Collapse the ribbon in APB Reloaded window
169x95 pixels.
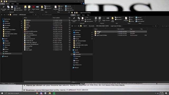pyautogui.click(x=82, y=4)
